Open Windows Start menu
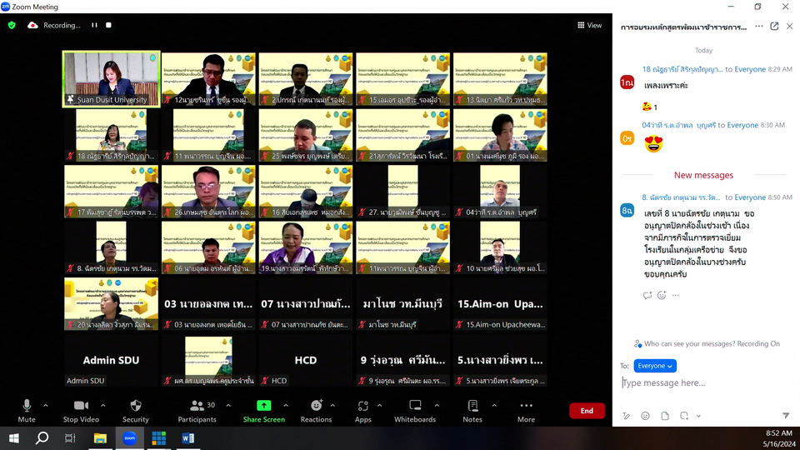 pyautogui.click(x=14, y=438)
